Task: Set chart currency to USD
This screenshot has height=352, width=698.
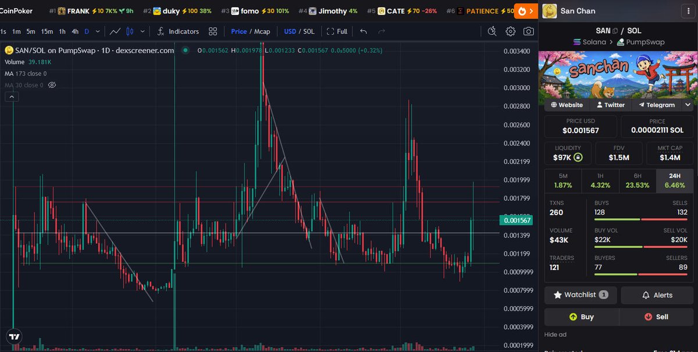Action: click(290, 31)
